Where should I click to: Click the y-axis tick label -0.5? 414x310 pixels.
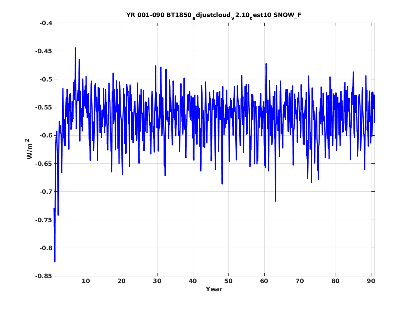coord(45,79)
